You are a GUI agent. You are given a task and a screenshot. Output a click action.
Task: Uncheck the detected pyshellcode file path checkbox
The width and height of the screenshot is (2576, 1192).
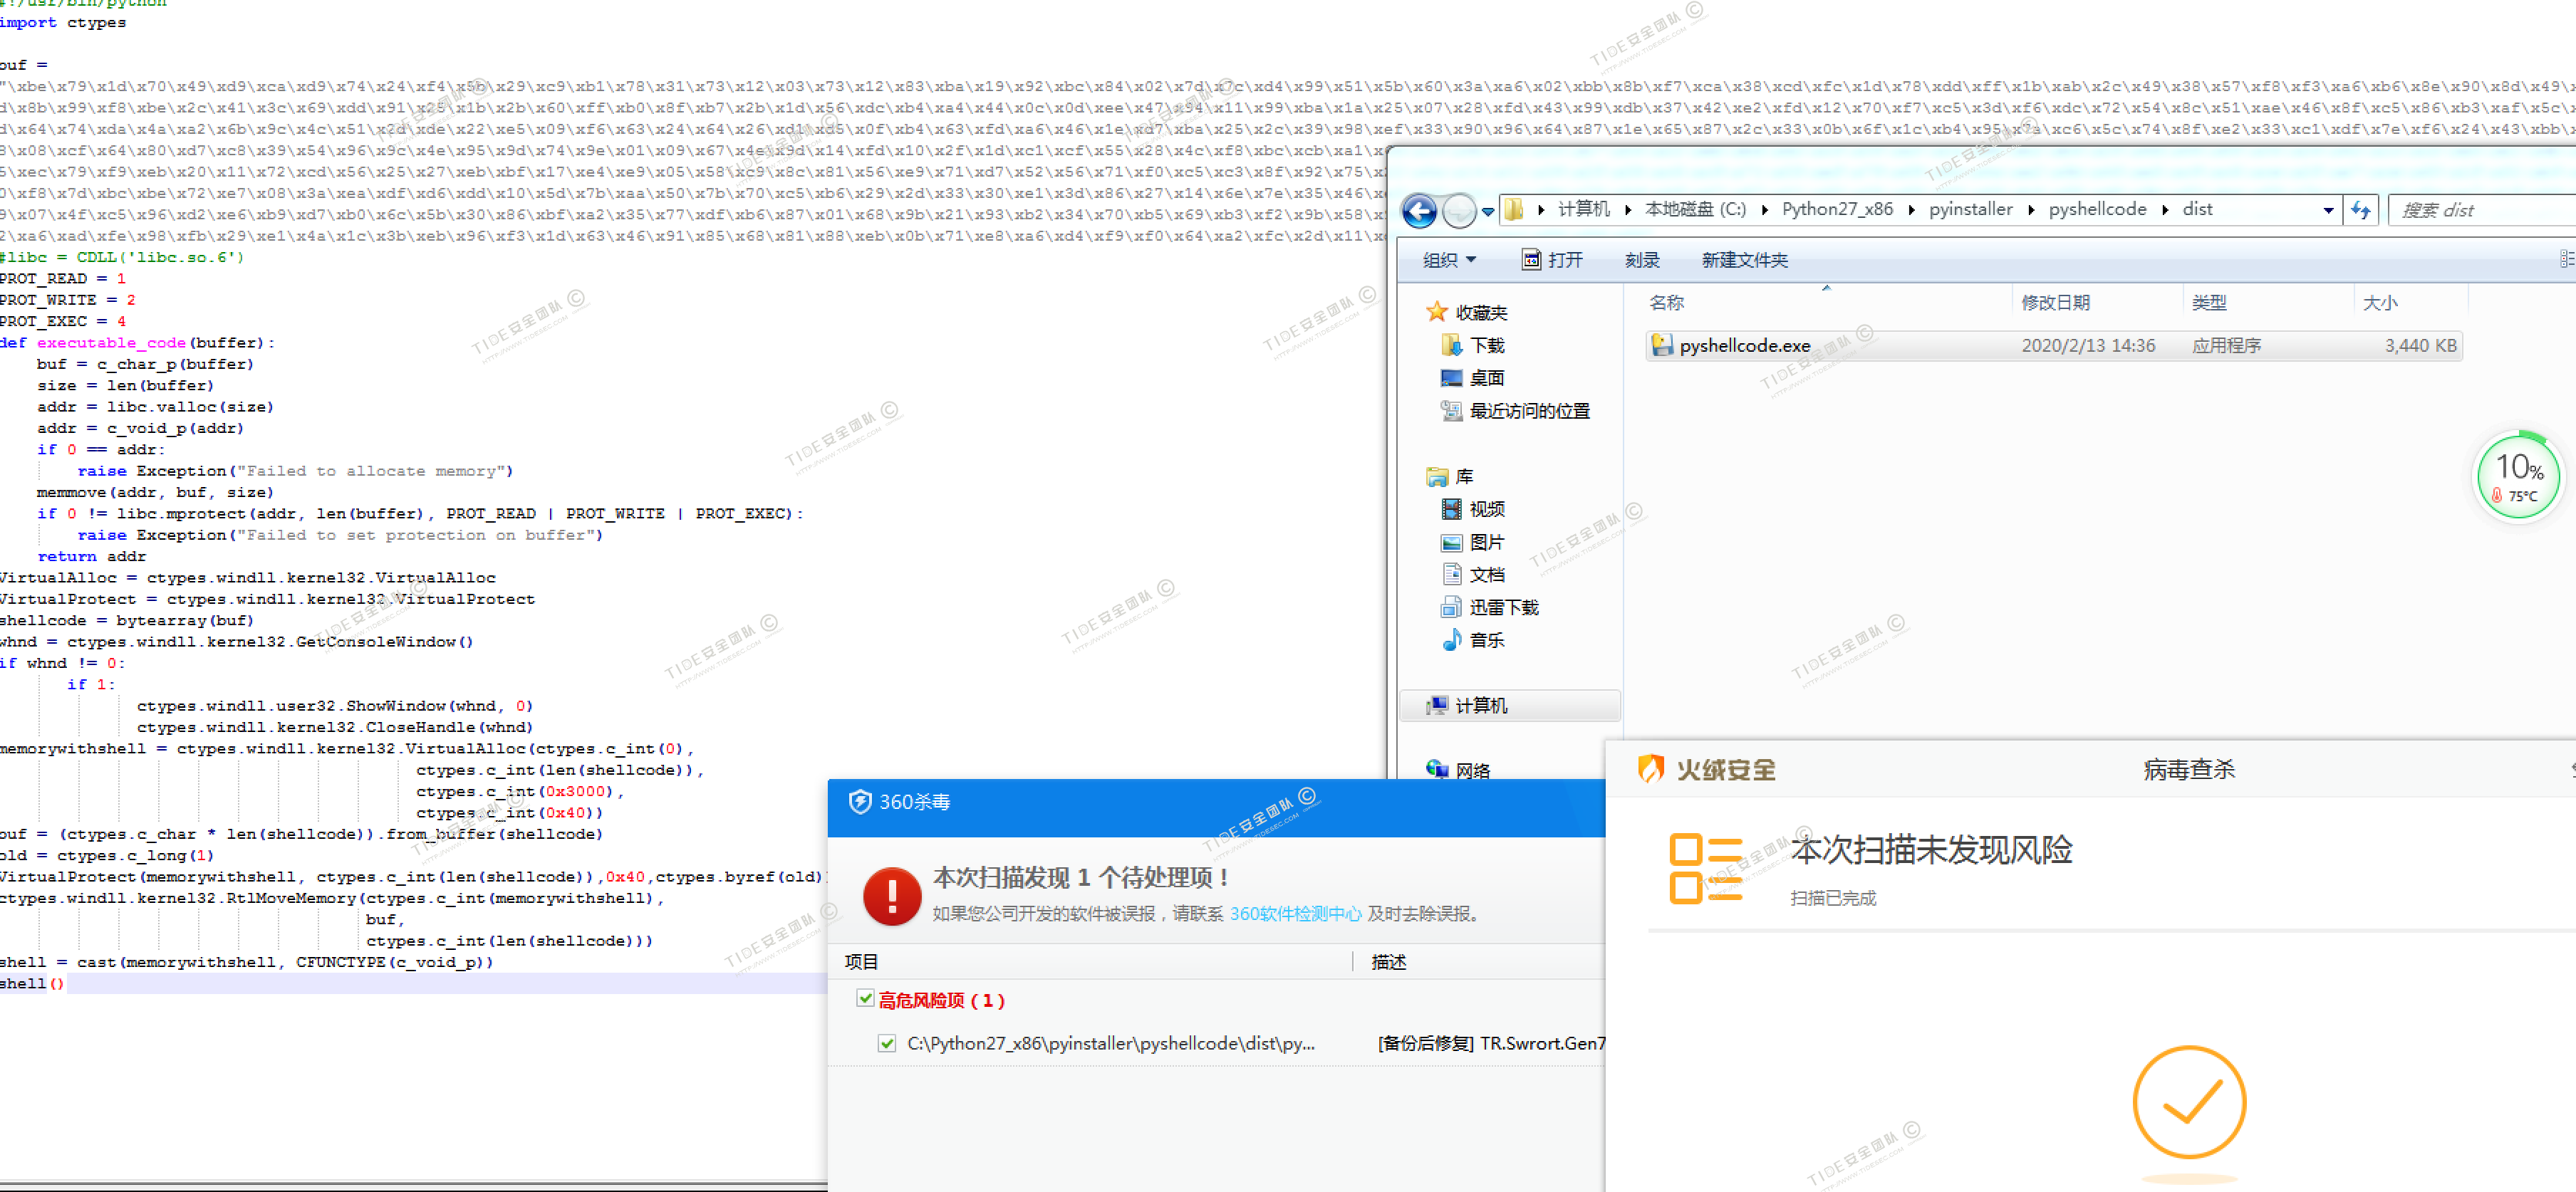click(886, 1043)
